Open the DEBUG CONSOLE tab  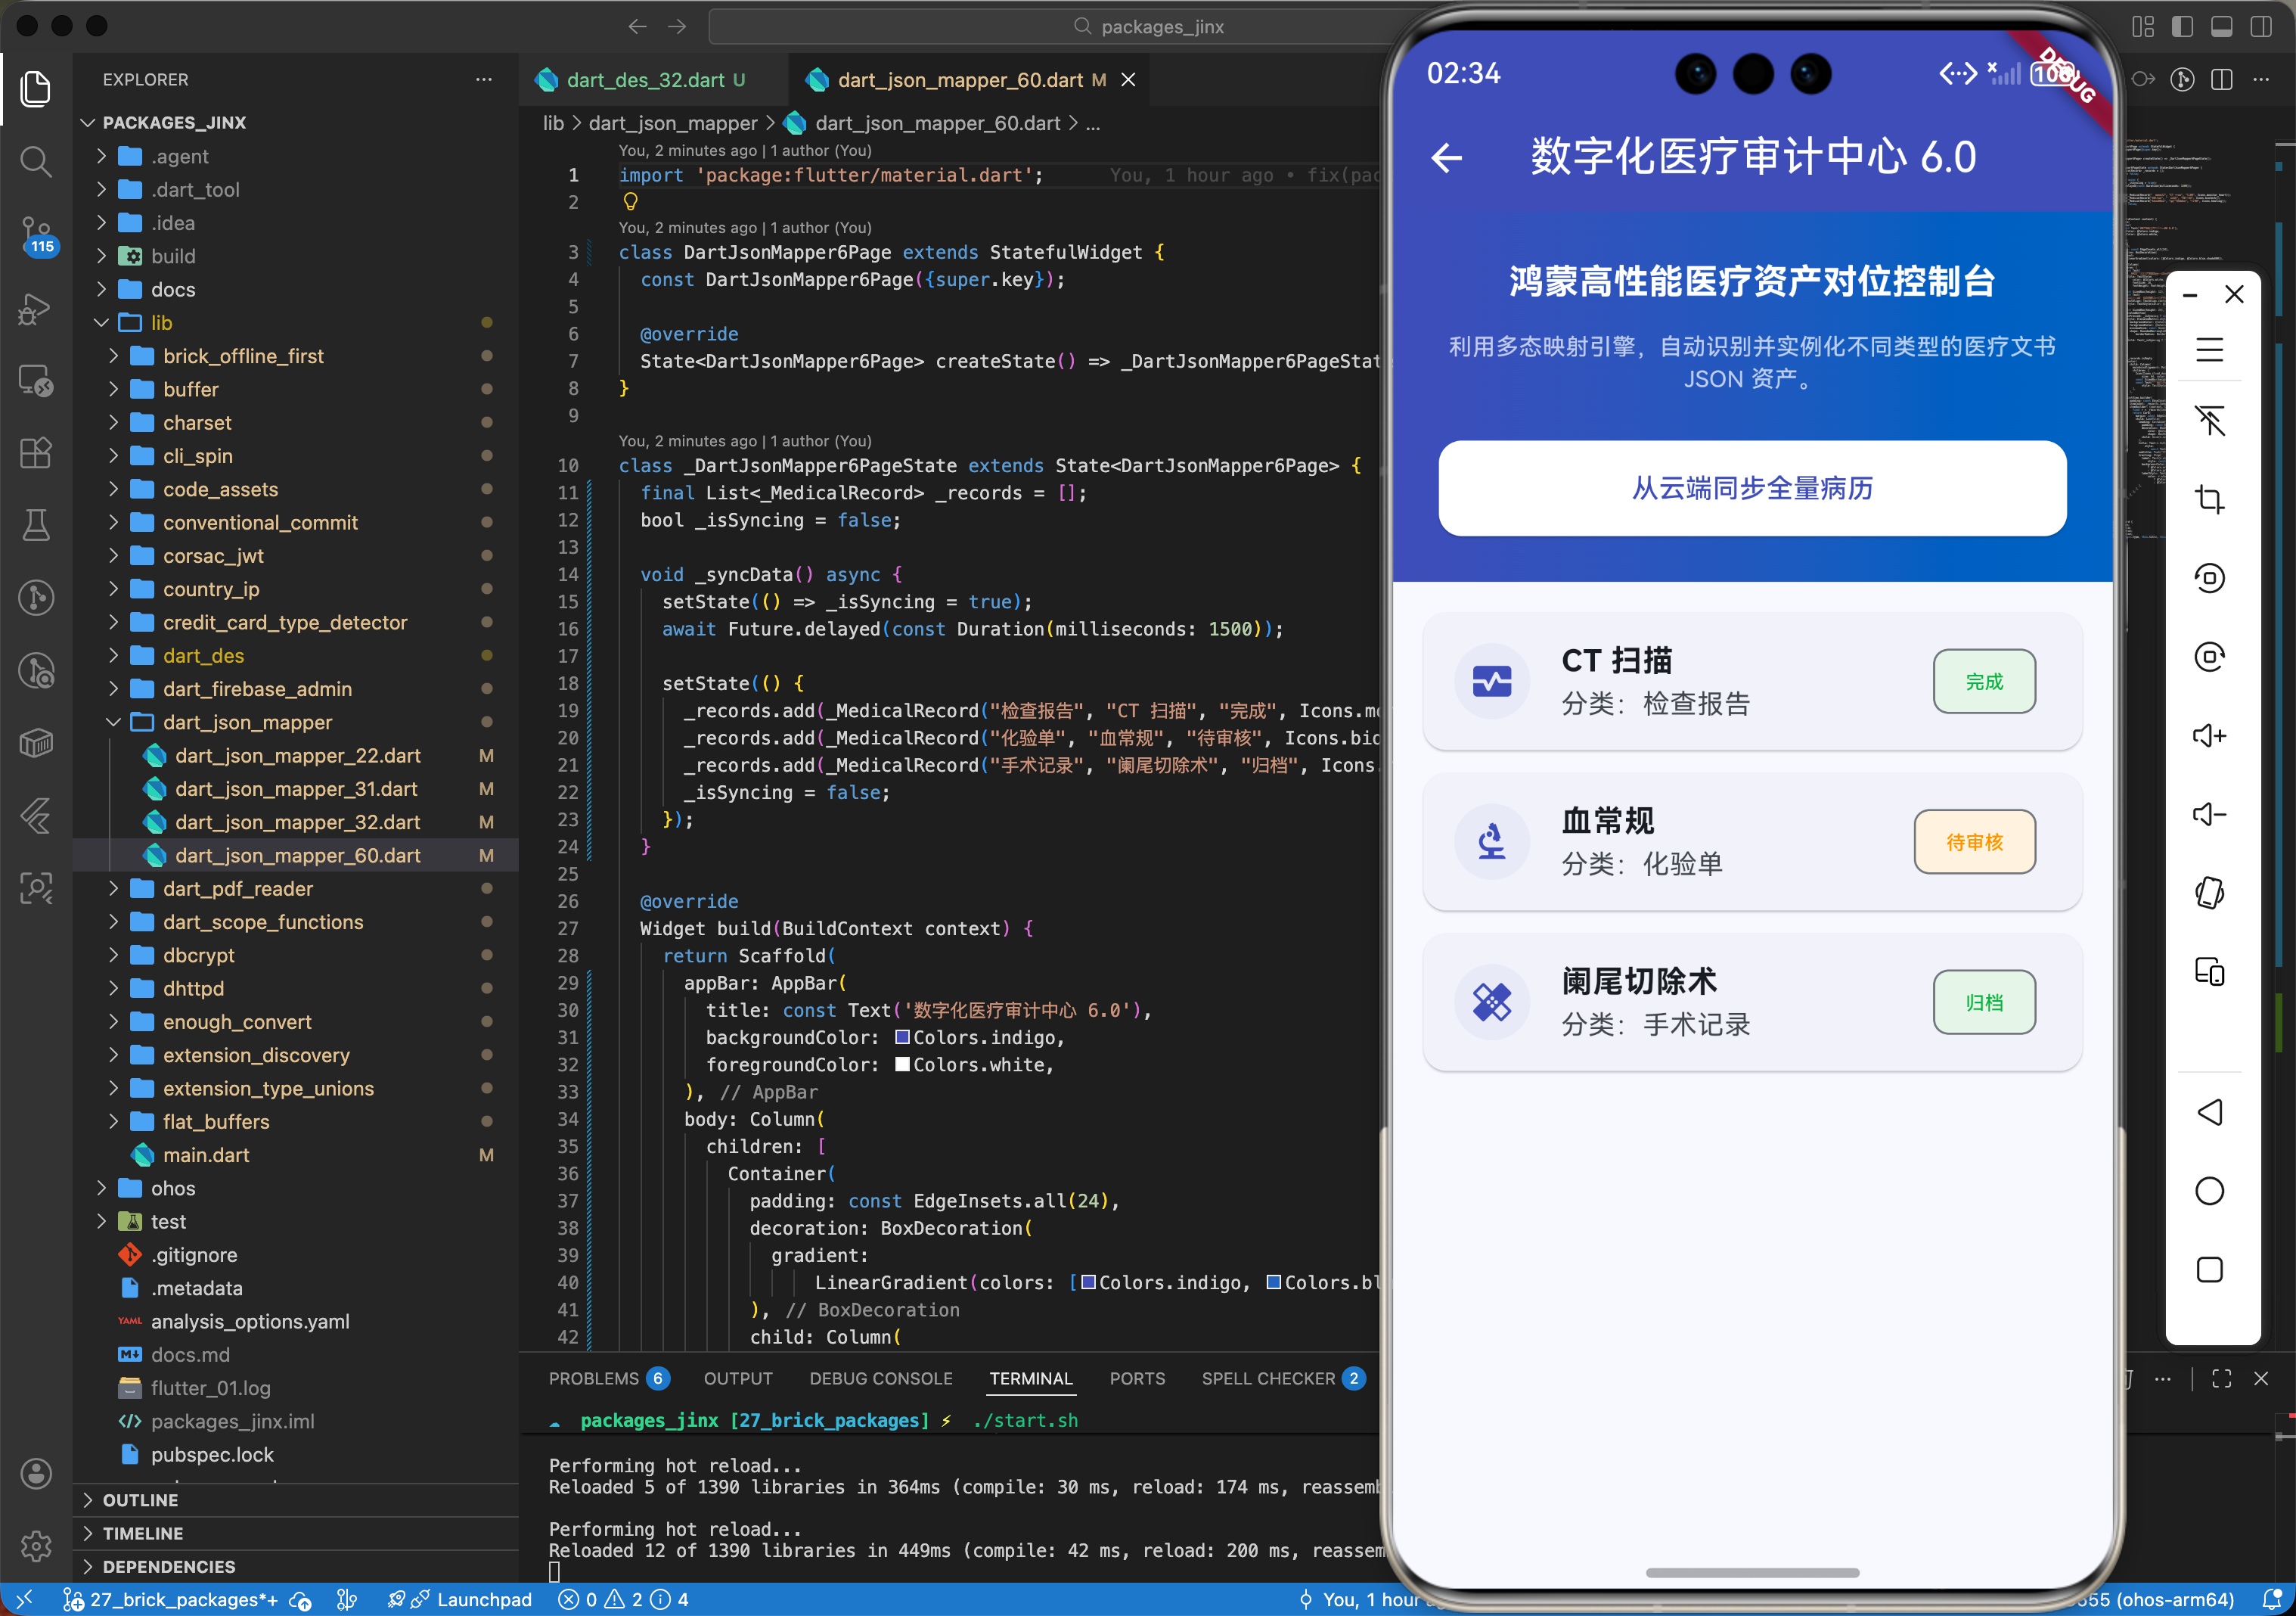click(880, 1378)
